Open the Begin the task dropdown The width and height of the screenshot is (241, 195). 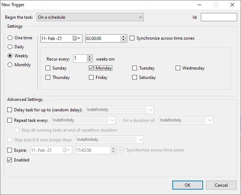click(x=90, y=17)
